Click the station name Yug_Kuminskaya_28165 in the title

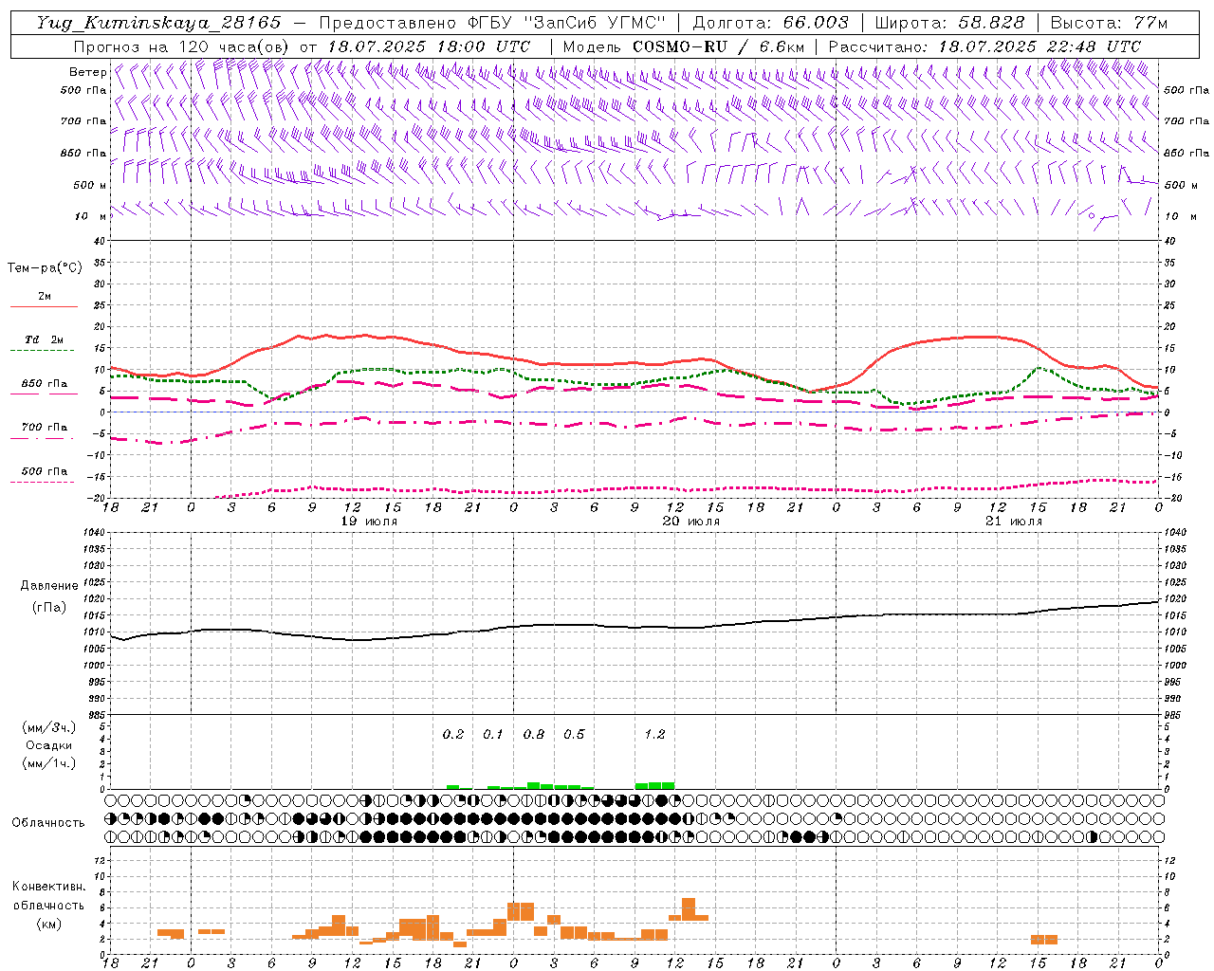click(159, 23)
